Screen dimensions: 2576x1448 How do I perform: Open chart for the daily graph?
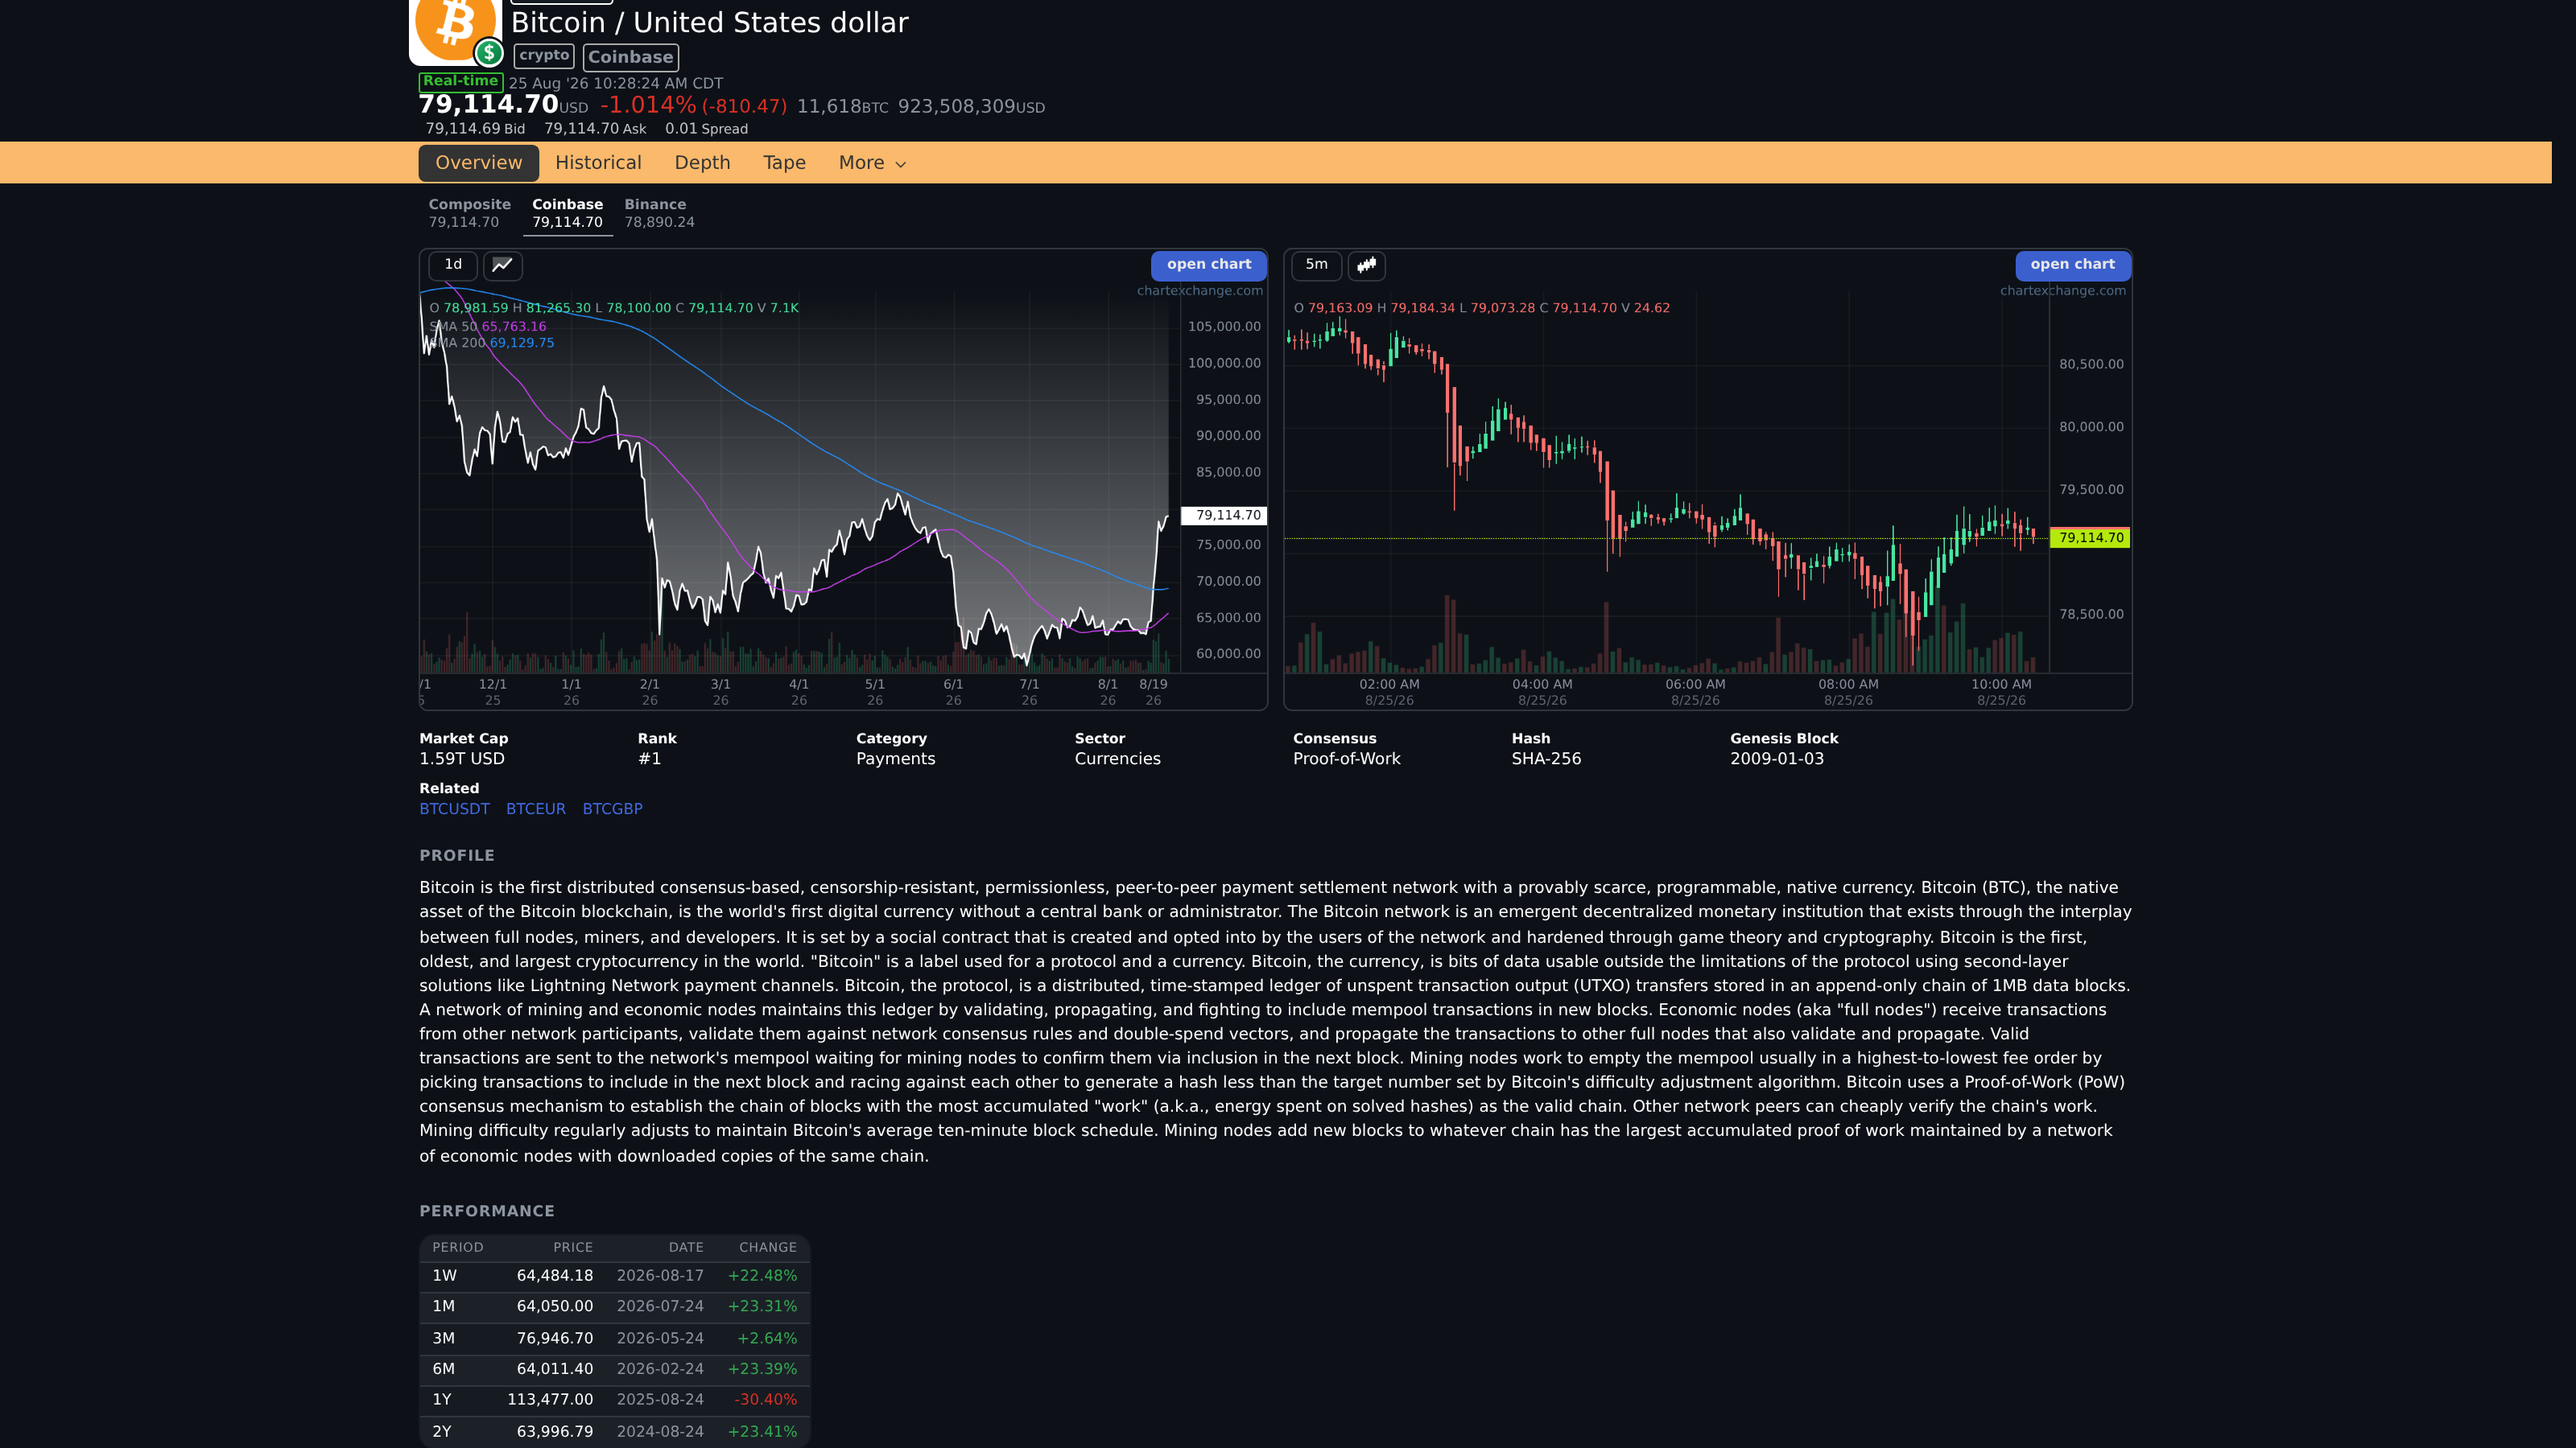1208,265
